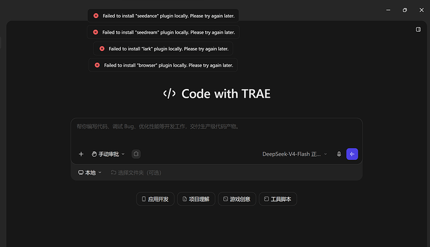Click into the prompt text input area
This screenshot has width=430, height=247.
tap(217, 133)
